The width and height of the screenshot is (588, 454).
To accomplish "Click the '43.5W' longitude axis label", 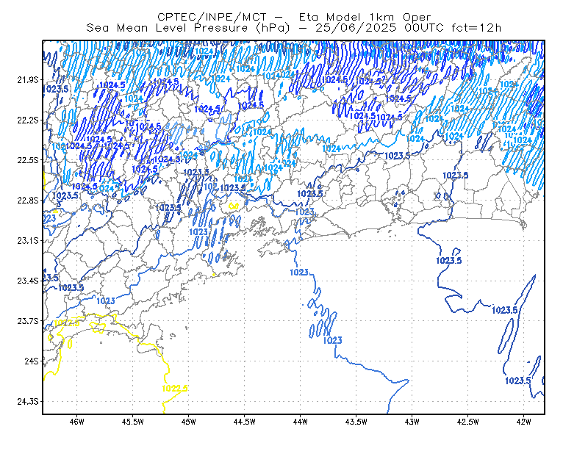I will coord(356,422).
